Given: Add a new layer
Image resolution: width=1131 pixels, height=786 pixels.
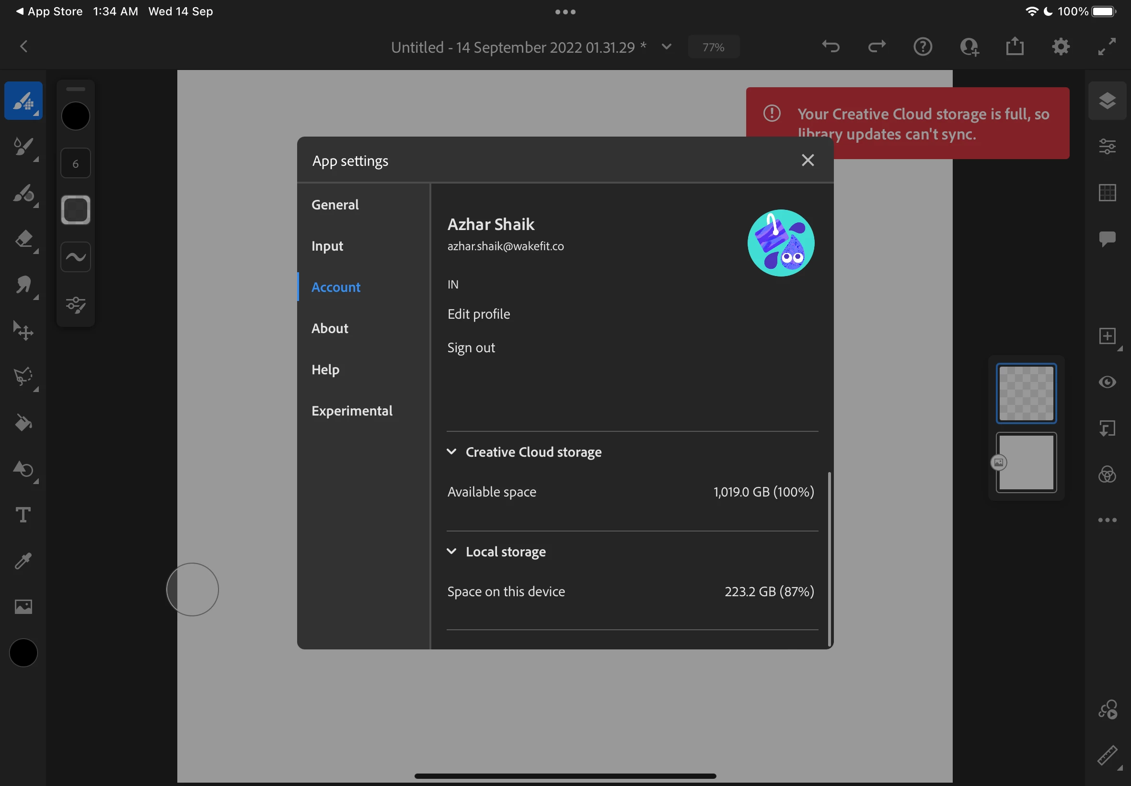Looking at the screenshot, I should (1107, 336).
